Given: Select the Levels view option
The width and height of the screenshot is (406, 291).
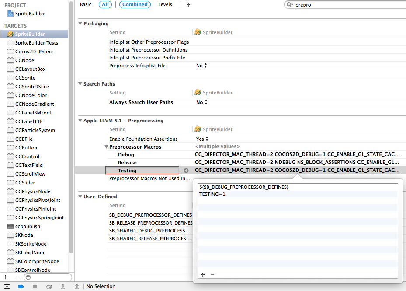Looking at the screenshot, I should click(165, 4).
